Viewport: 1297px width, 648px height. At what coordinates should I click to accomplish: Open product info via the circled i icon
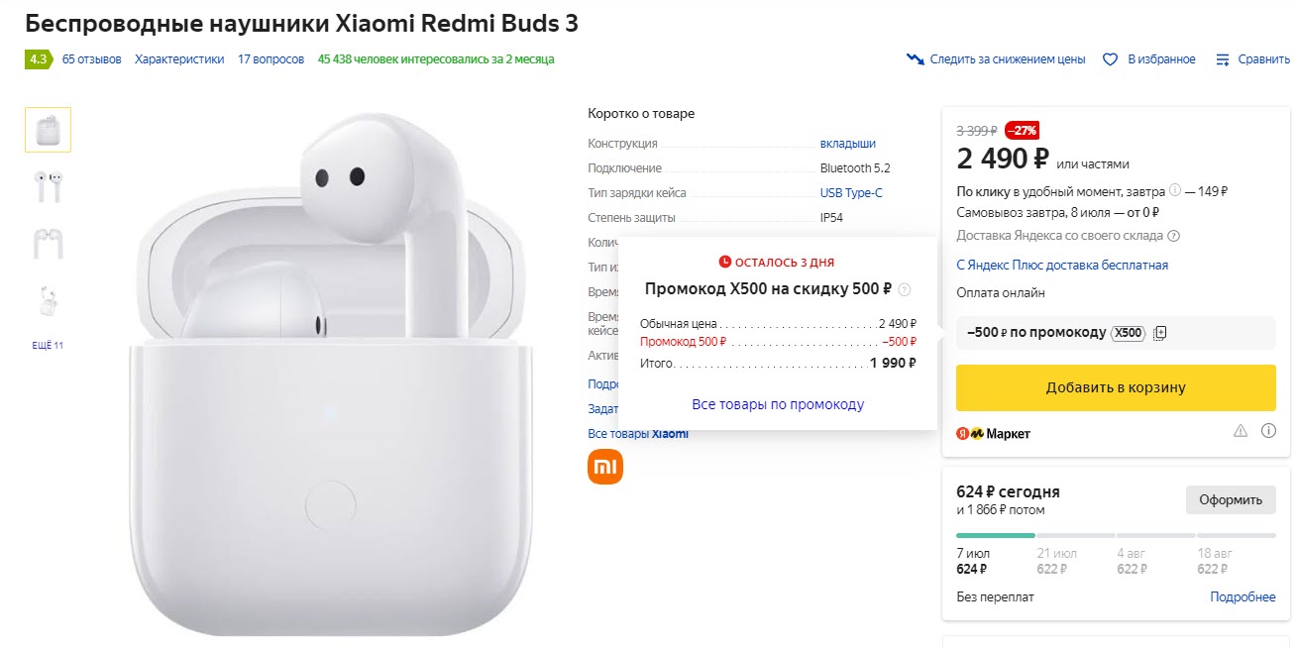coord(1269,430)
